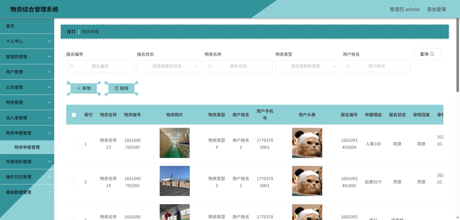Expand 基础数据管理 sidebar menu
The width and height of the screenshot is (460, 220).
[x=27, y=192]
